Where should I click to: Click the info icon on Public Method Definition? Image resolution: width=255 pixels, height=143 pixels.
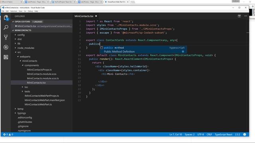(183, 52)
